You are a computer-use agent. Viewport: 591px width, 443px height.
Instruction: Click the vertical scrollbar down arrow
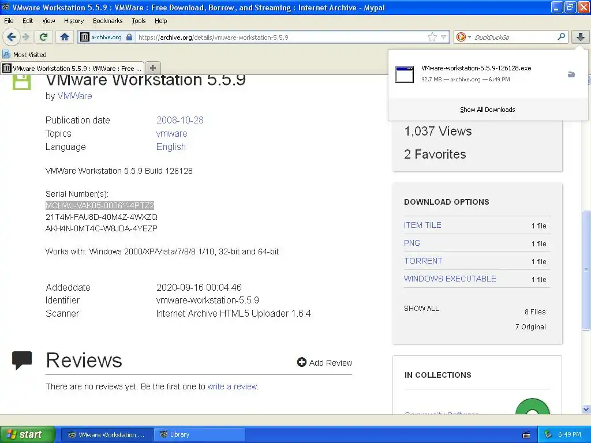[585, 409]
